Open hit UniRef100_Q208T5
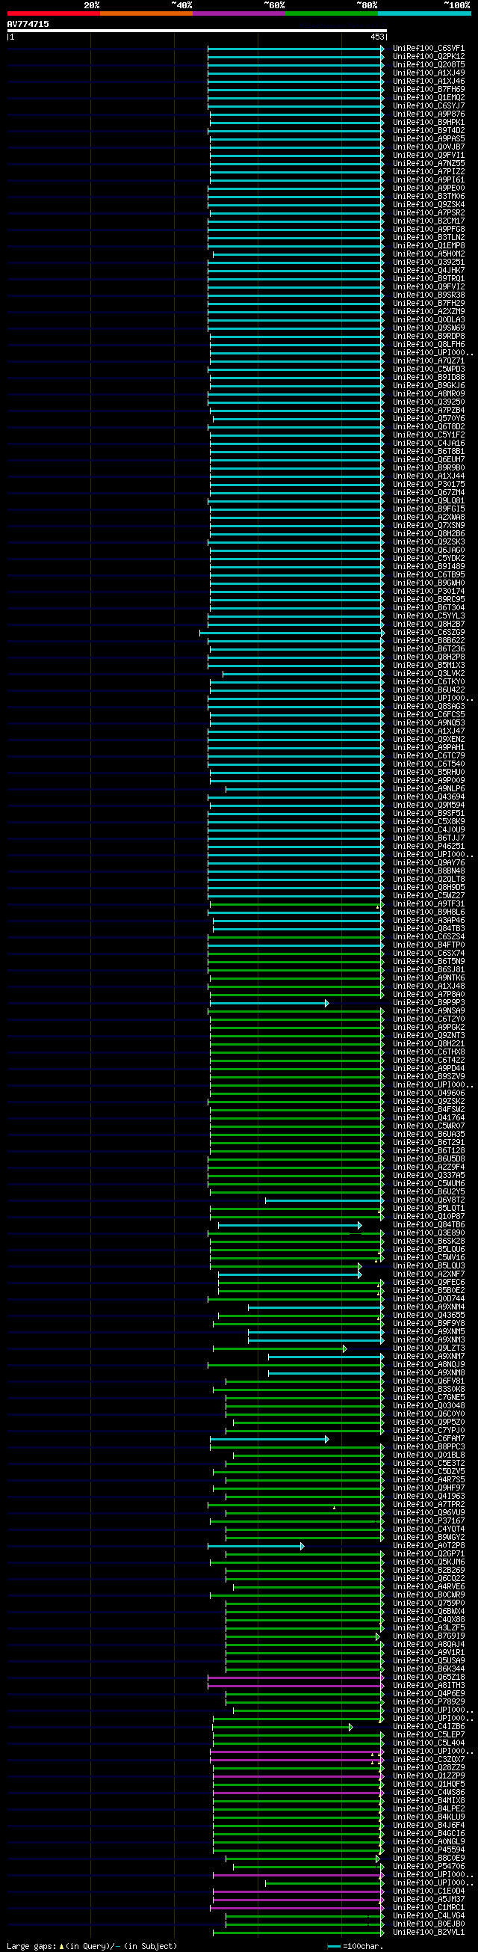Viewport: 478px width, 1952px height. [x=429, y=64]
